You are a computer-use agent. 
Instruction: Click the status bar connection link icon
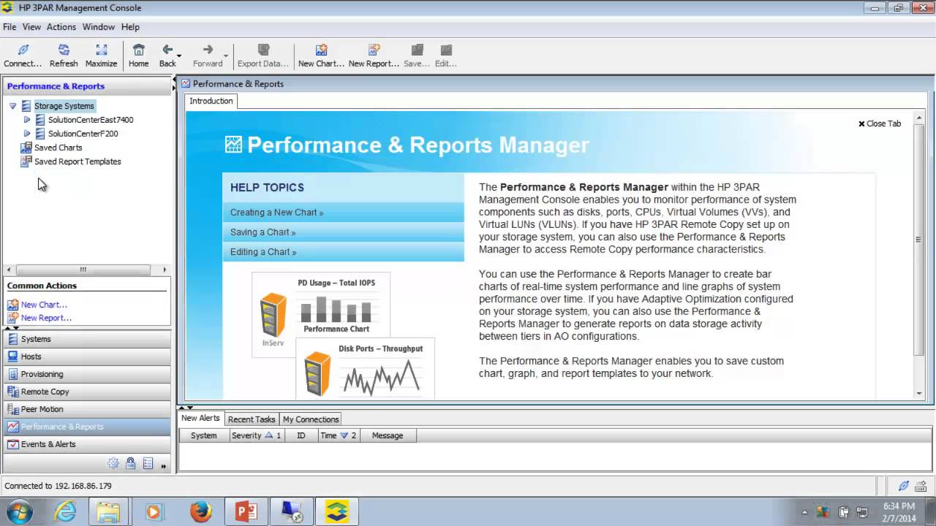click(x=903, y=486)
